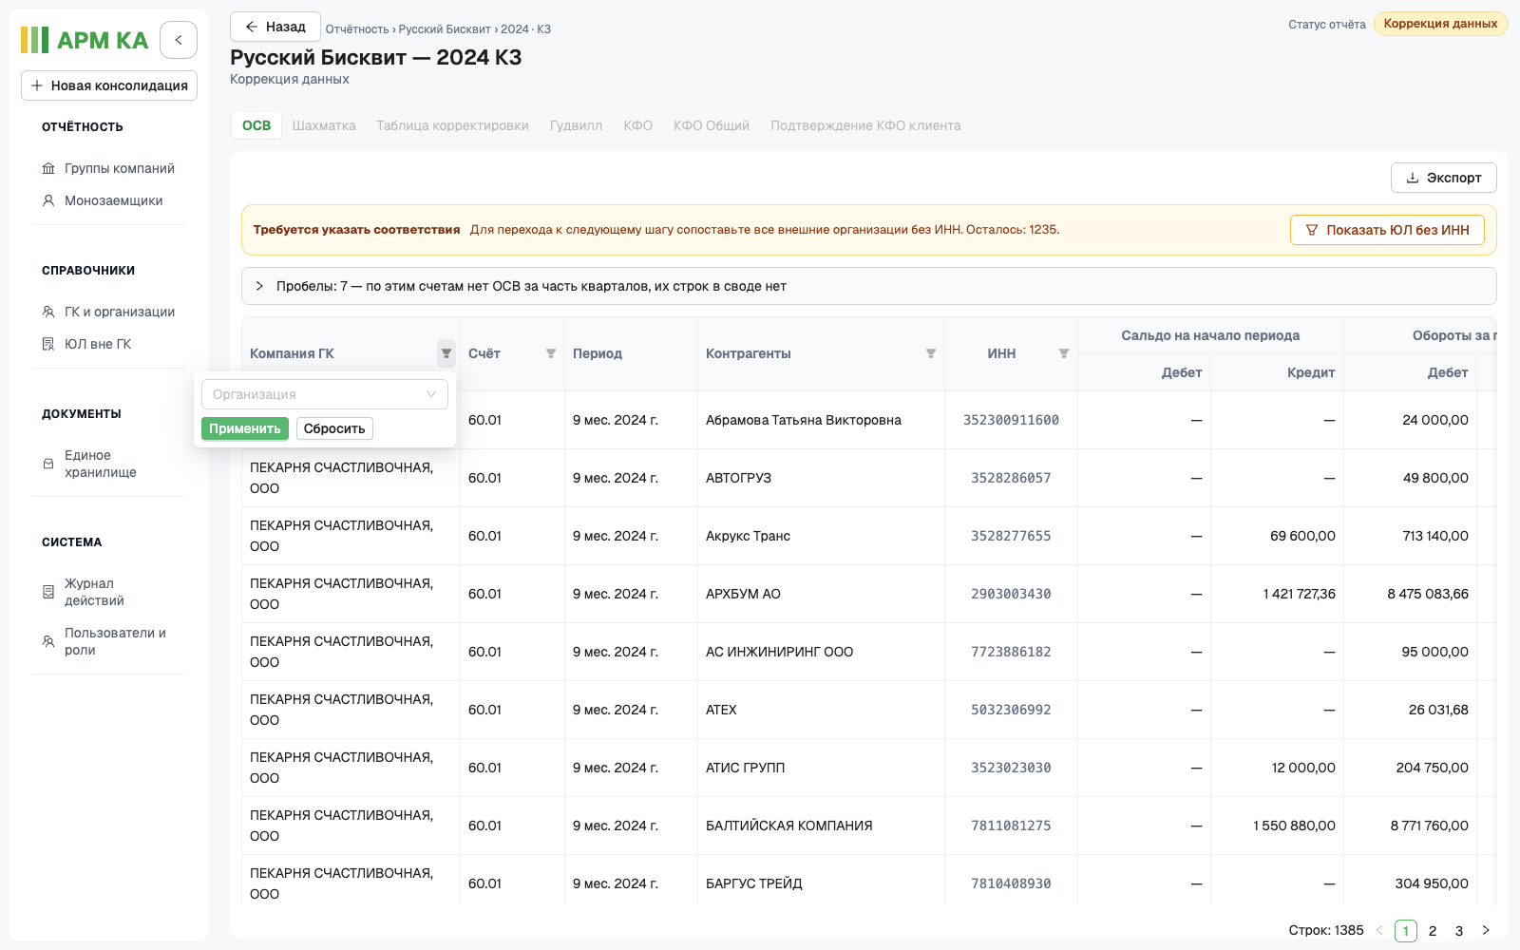Go to page 2 of the table
The width and height of the screenshot is (1520, 950).
[x=1433, y=931]
